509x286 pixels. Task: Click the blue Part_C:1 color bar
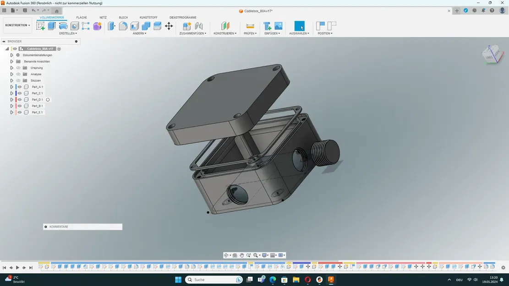point(16,93)
